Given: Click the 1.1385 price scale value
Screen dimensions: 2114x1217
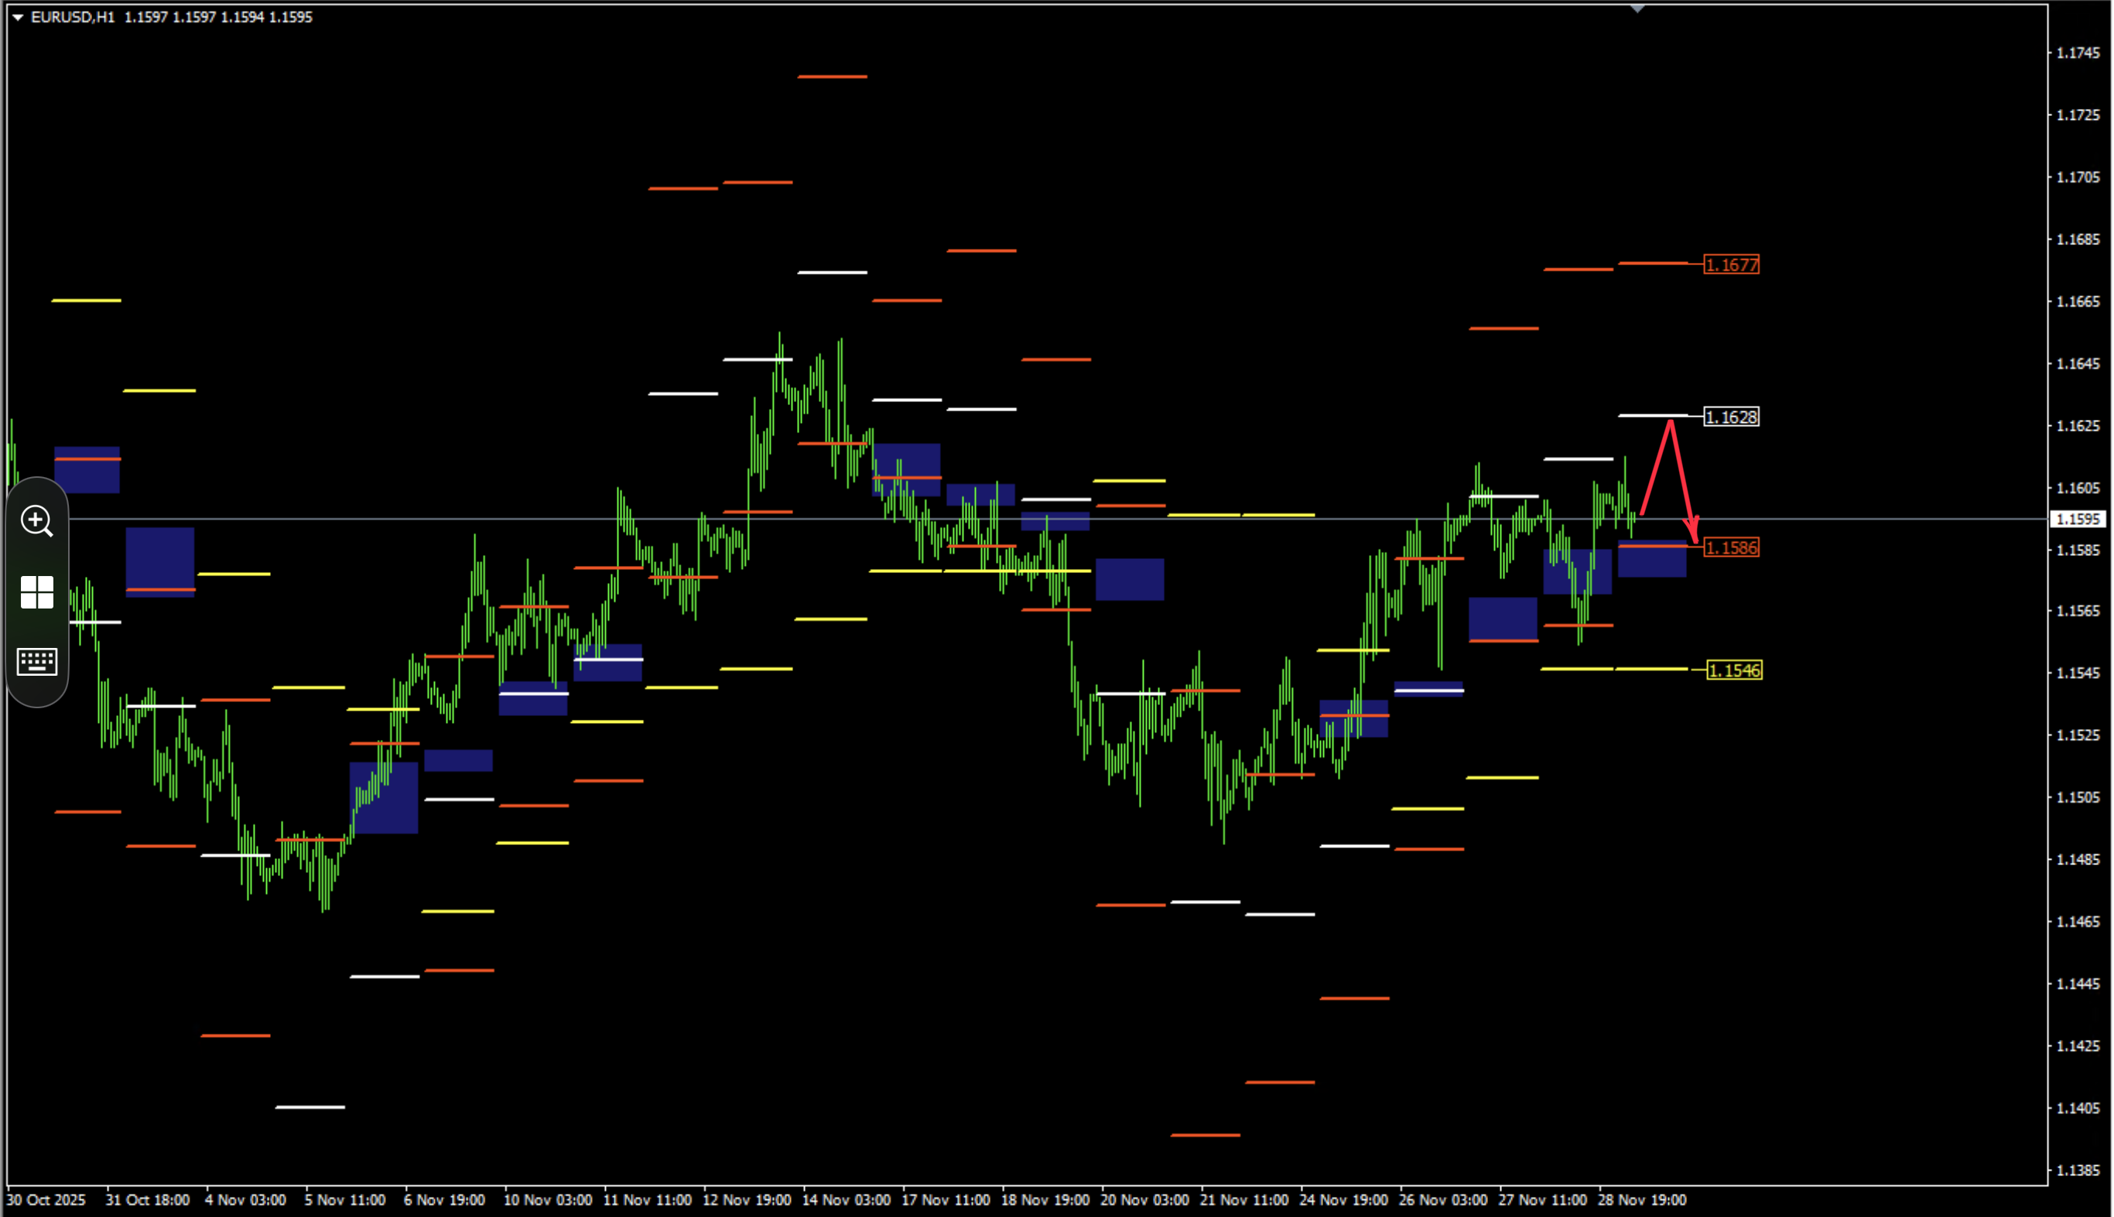Looking at the screenshot, I should point(2078,1170).
